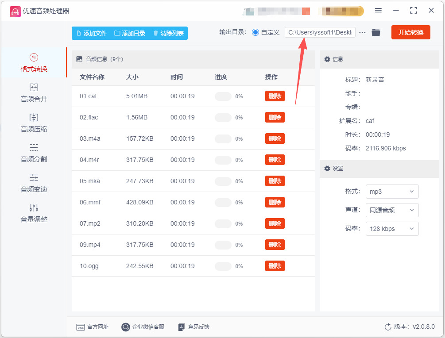Screen dimensions: 445x338
Task: Open the 格式转换 format conversion tab
Action: tap(34, 63)
